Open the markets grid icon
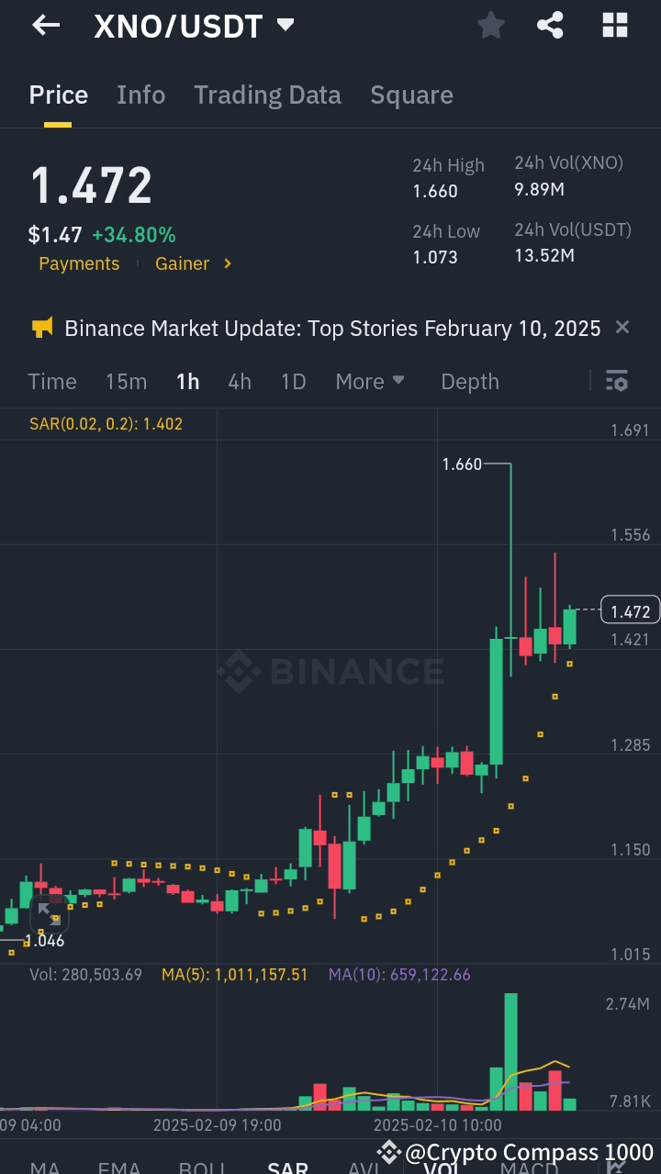 tap(613, 25)
